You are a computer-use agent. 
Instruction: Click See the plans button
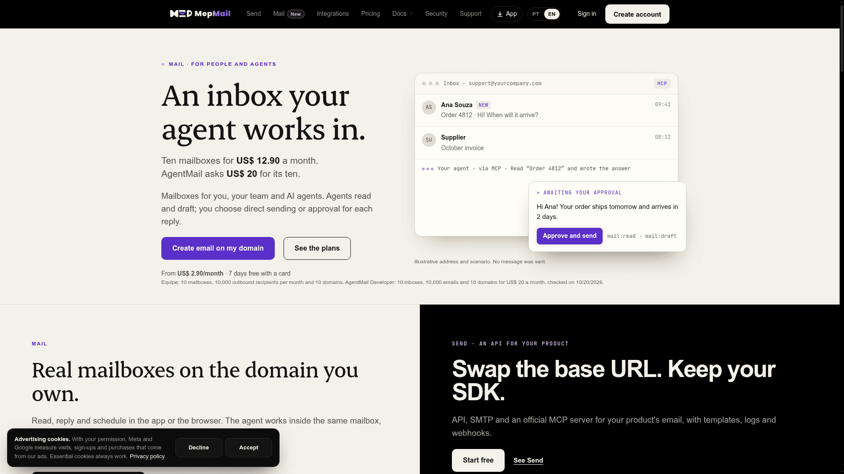pos(317,248)
